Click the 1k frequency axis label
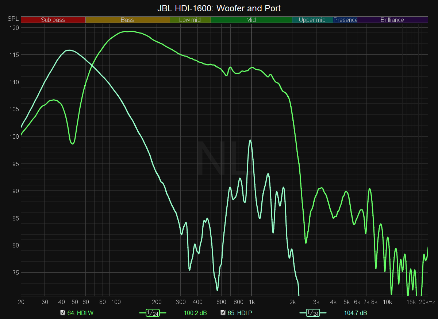The height and width of the screenshot is (319, 438). [x=251, y=302]
